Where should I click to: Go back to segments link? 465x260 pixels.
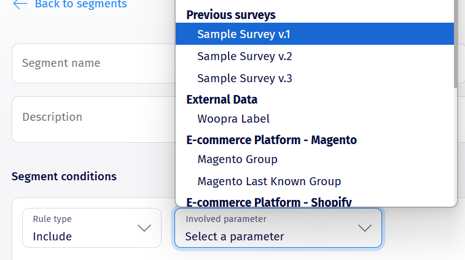(80, 4)
